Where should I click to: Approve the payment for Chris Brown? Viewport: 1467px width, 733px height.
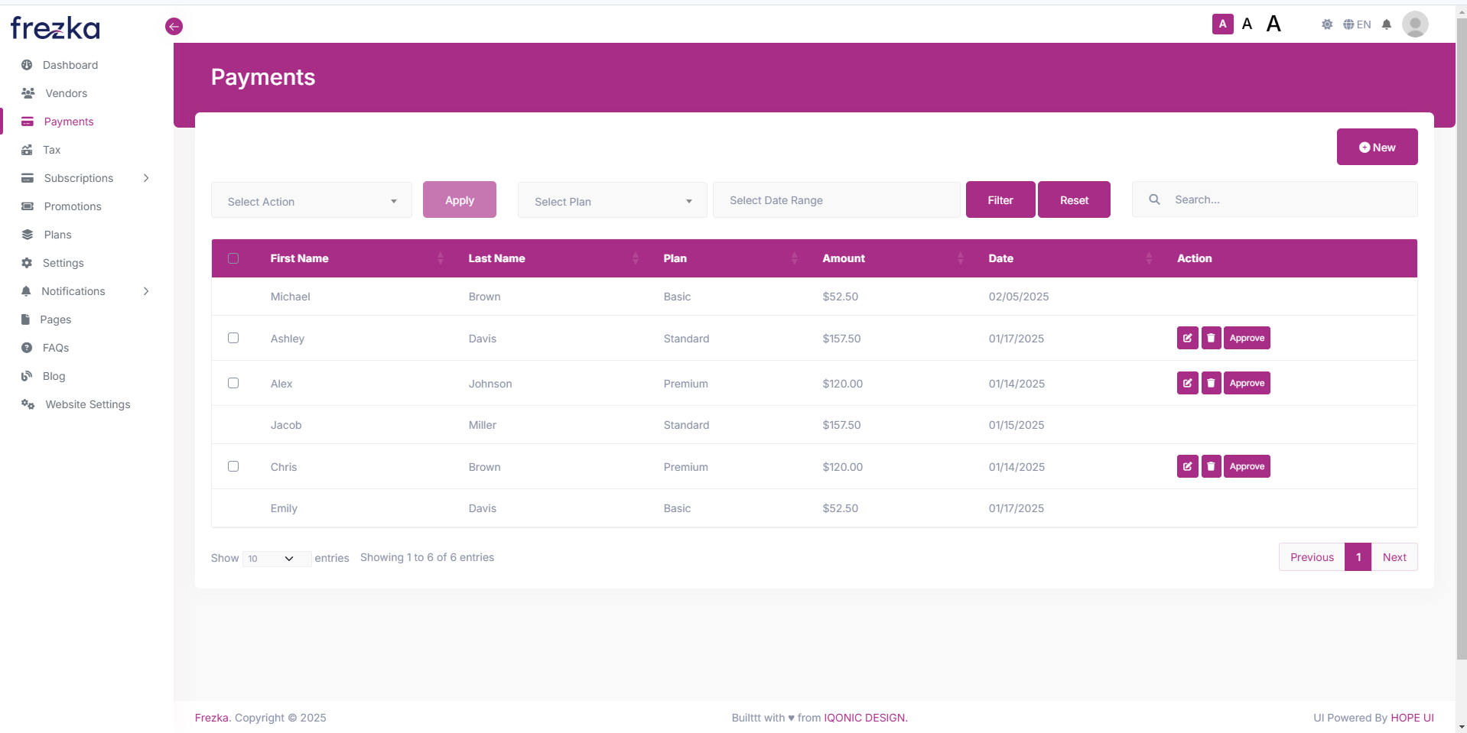(x=1246, y=465)
